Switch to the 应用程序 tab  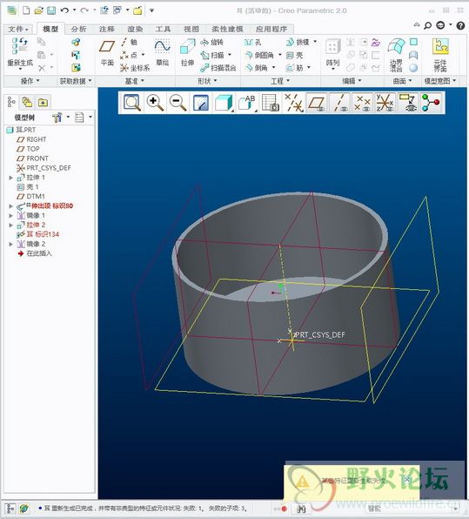tap(271, 29)
